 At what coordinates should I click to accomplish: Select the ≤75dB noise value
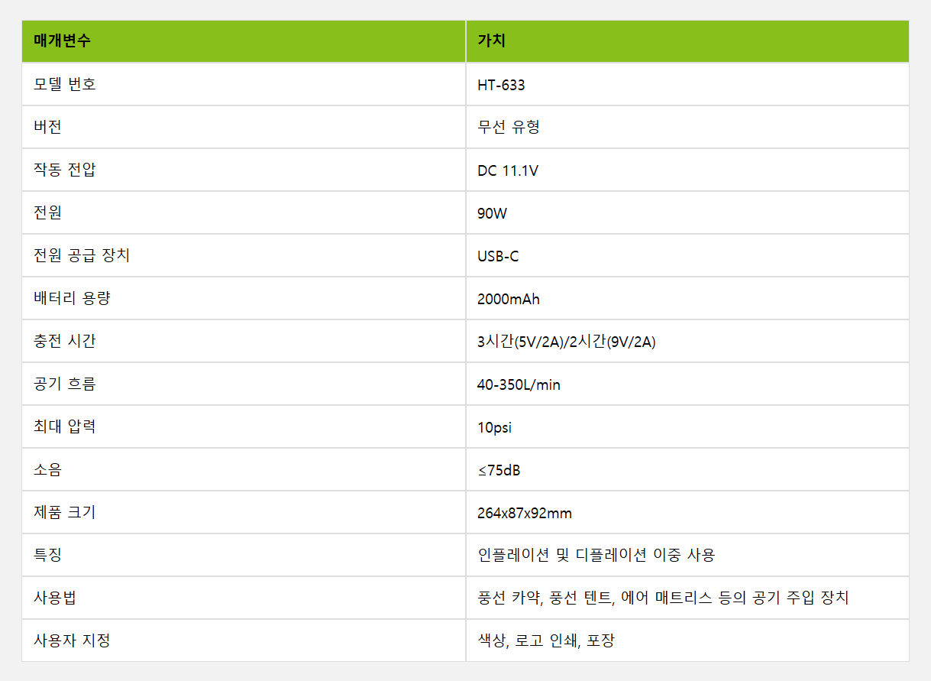pos(499,470)
